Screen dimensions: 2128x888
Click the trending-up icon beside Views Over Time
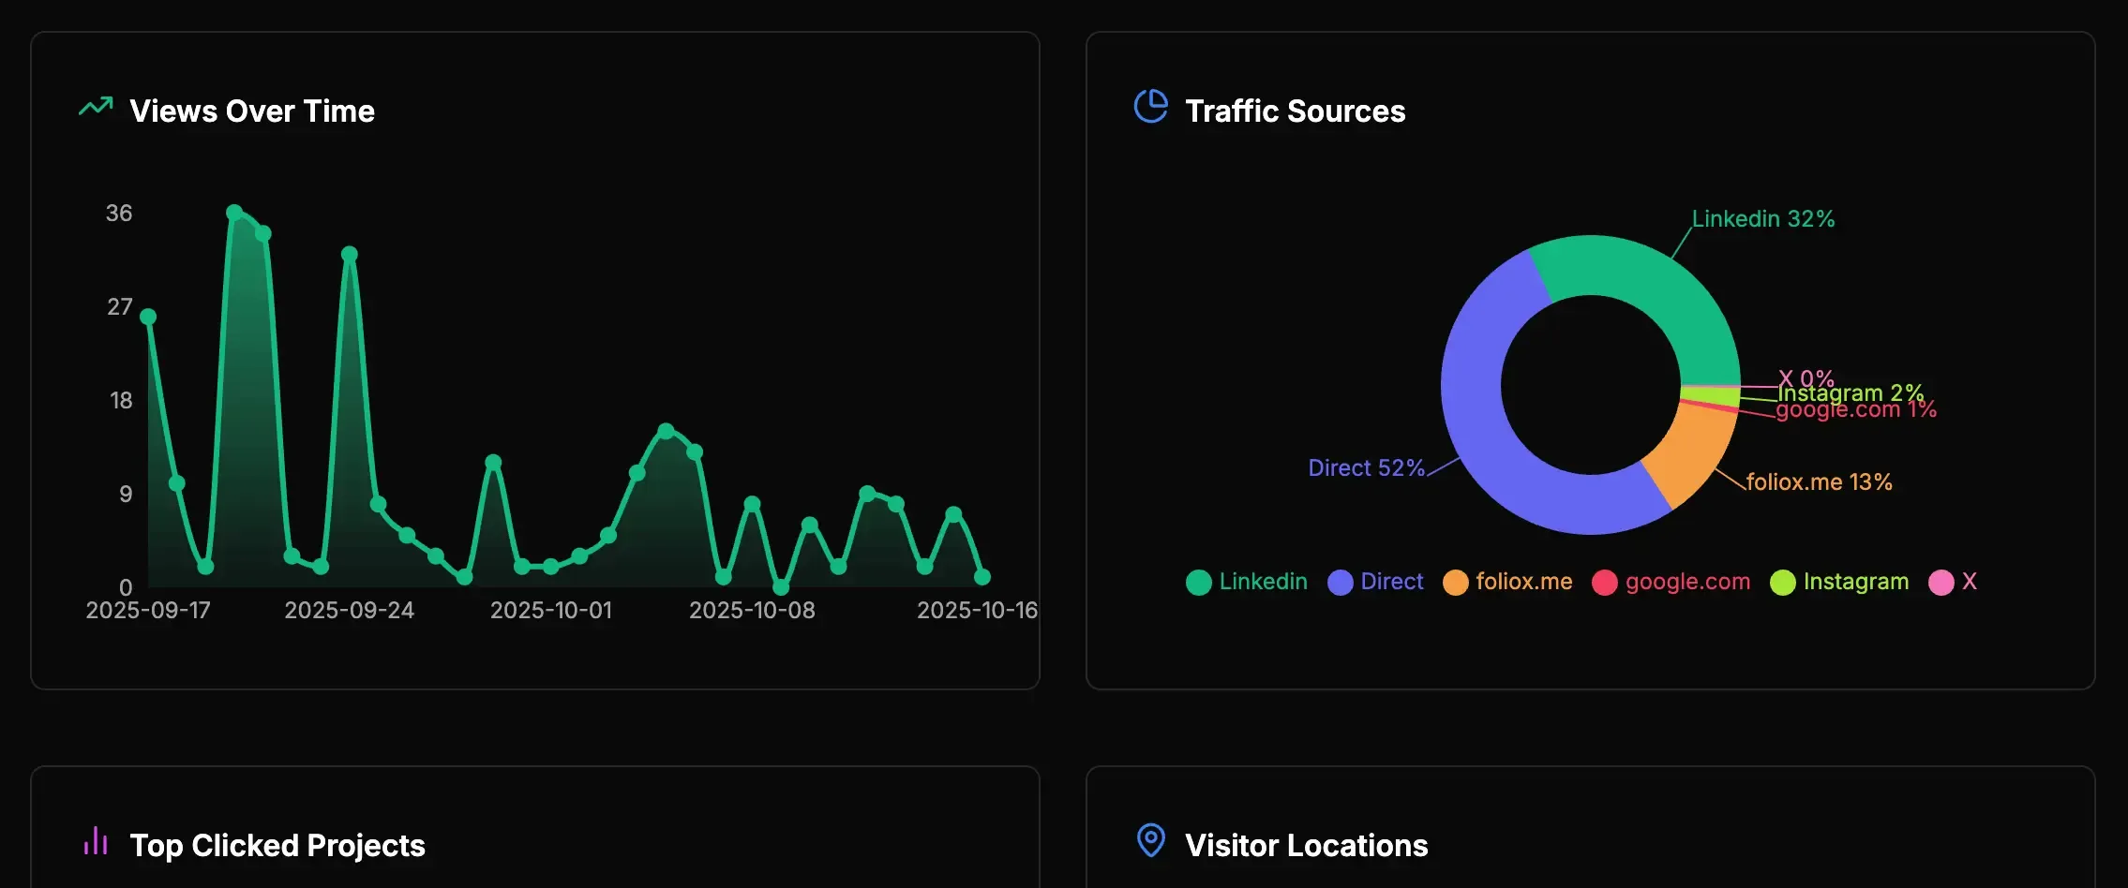pos(96,108)
